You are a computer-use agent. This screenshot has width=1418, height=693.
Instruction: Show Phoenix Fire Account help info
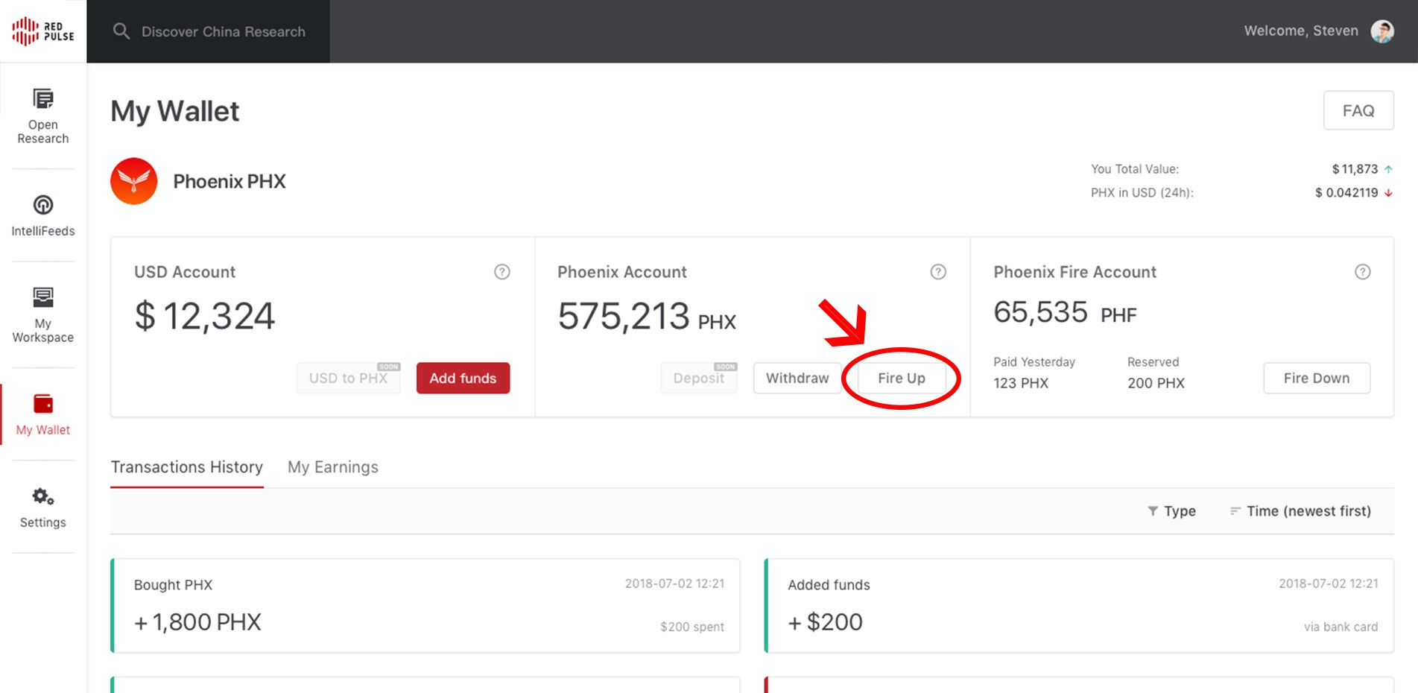tap(1362, 272)
